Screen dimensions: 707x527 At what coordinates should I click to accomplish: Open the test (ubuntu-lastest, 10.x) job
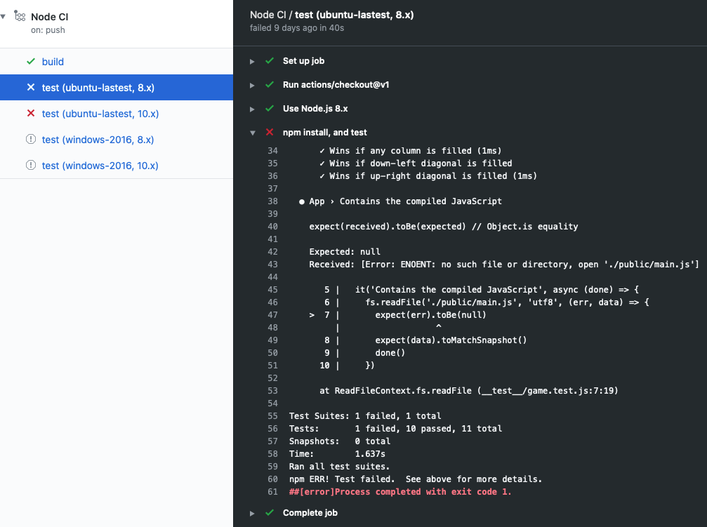click(102, 113)
